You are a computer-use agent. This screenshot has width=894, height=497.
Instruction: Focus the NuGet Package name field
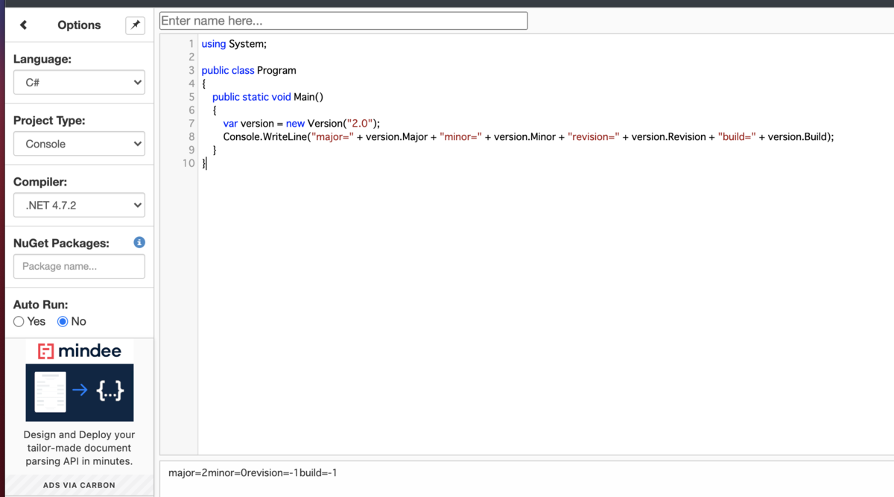(x=79, y=266)
